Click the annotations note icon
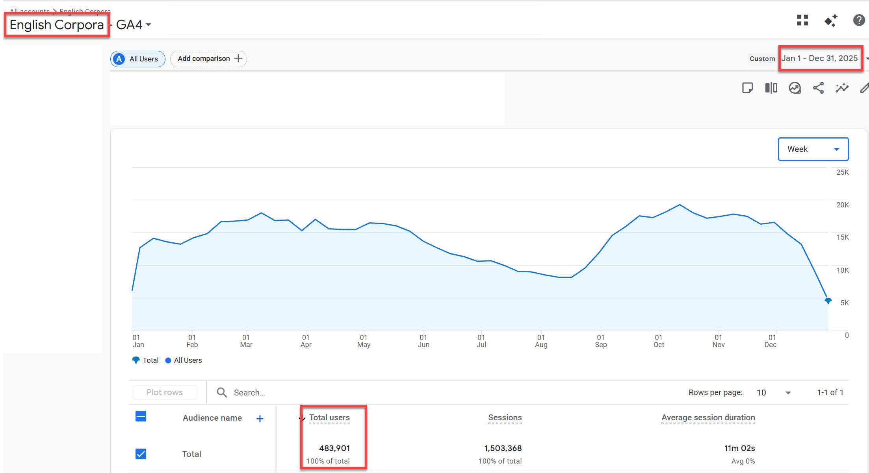Image resolution: width=869 pixels, height=473 pixels. point(747,88)
